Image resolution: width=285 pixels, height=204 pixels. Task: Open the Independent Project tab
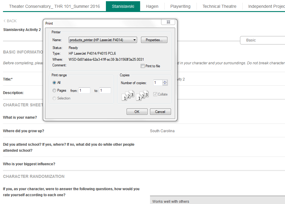point(266,6)
